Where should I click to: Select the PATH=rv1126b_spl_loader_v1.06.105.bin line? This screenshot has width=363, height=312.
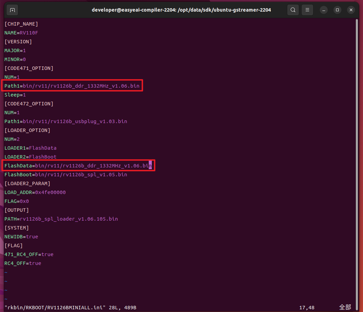tap(61, 219)
